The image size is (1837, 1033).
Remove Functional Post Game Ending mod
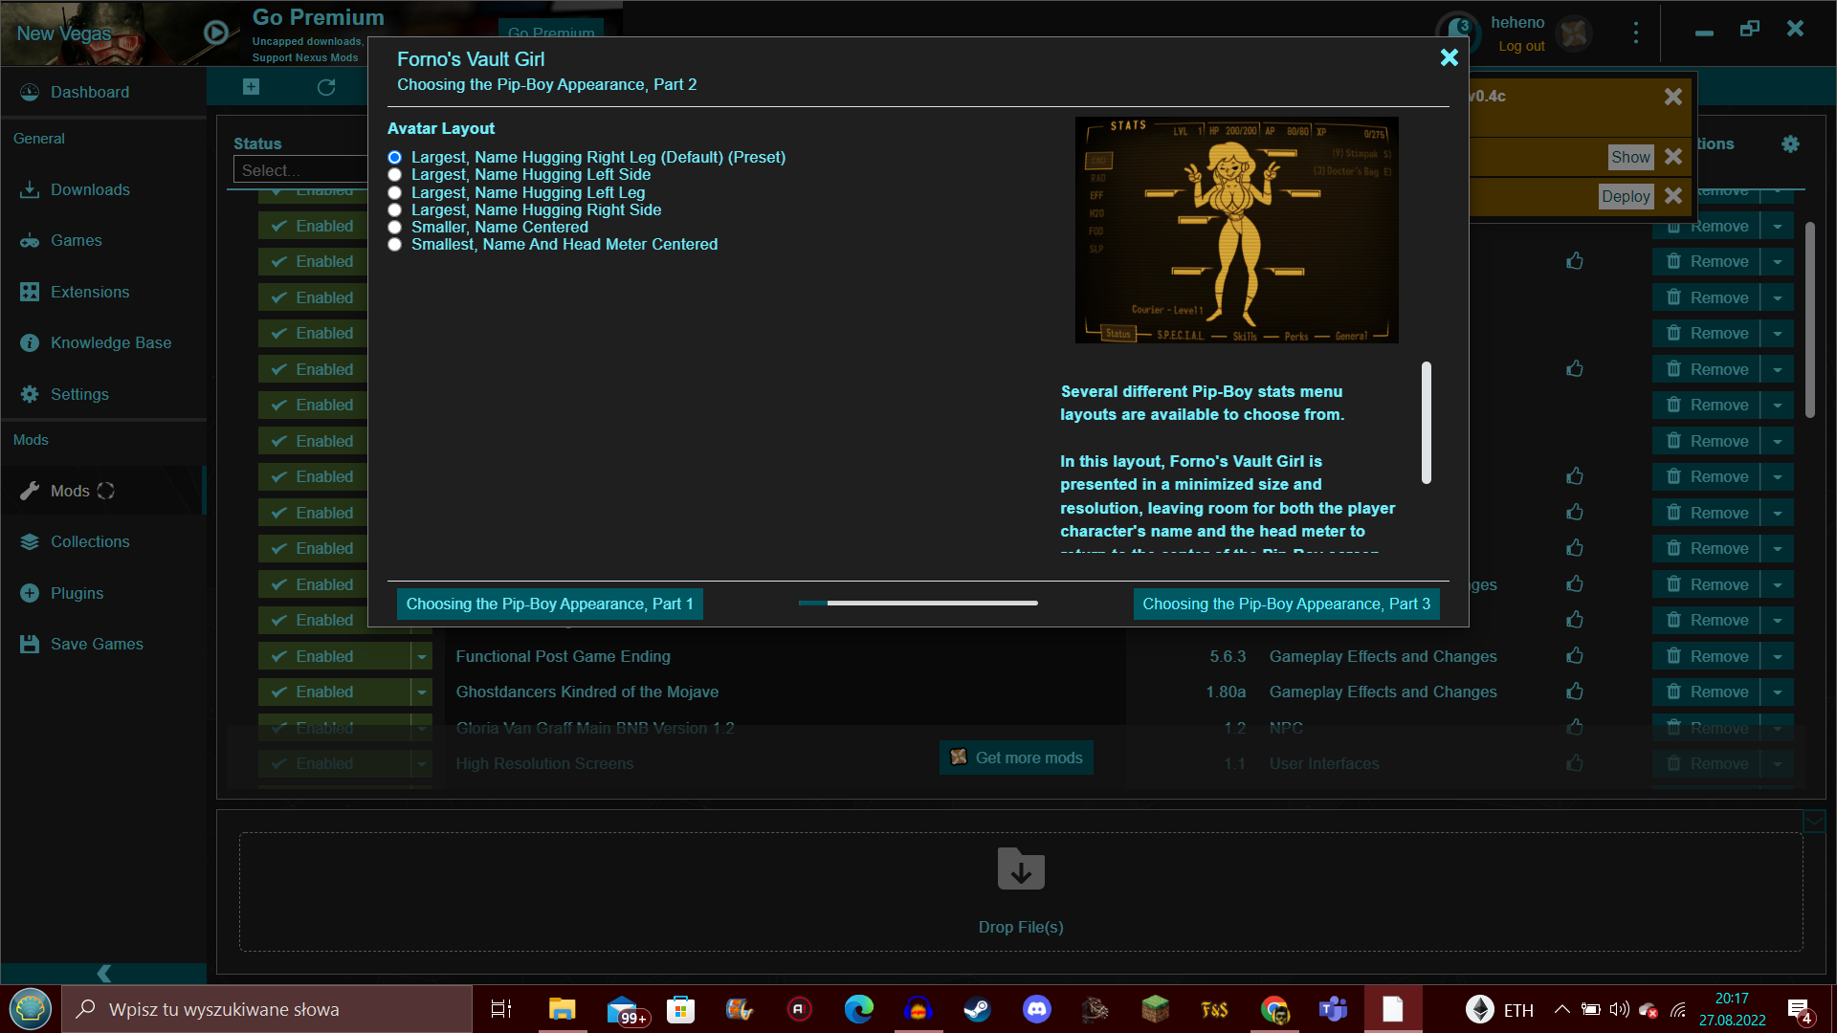(1706, 656)
